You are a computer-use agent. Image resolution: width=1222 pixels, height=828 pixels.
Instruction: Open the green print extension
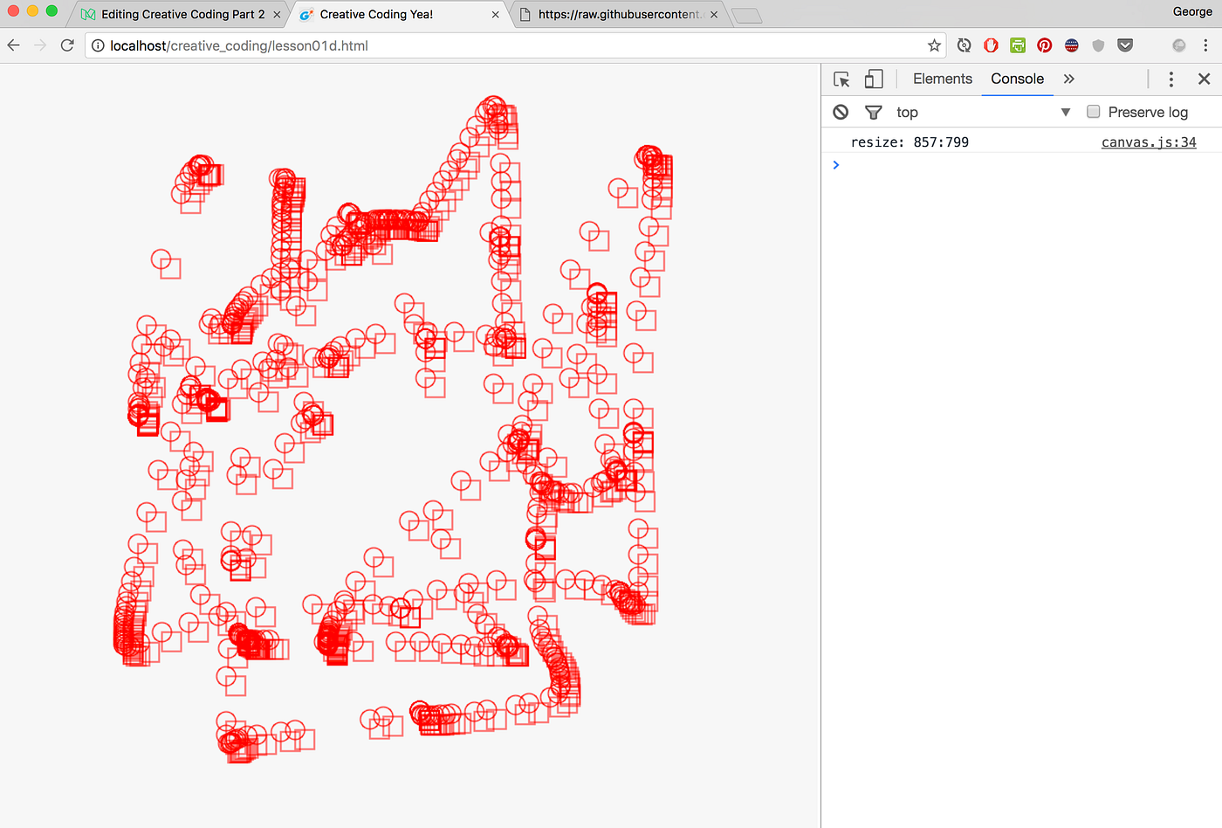point(1018,45)
